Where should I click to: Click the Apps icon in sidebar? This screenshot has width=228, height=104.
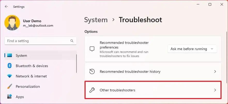(10, 97)
